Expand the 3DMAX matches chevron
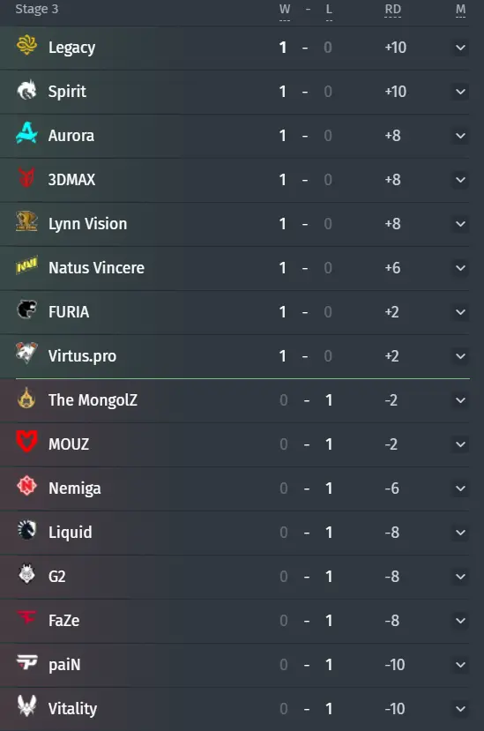The width and height of the screenshot is (484, 731). point(460,180)
